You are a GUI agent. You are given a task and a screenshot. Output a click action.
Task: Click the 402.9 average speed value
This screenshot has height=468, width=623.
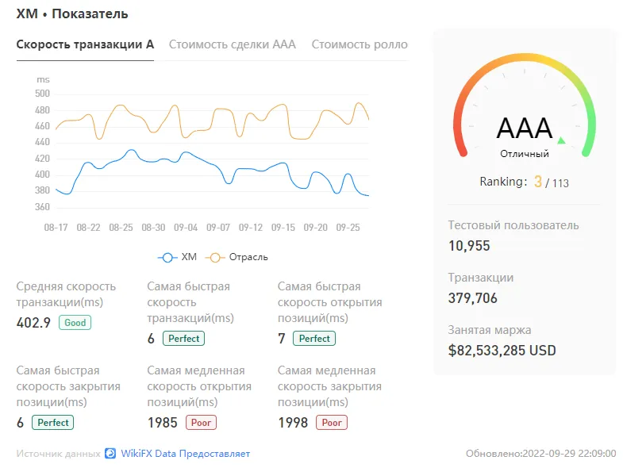tap(33, 323)
